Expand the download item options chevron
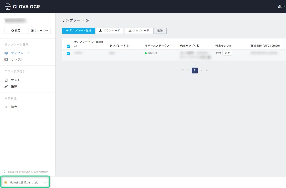This screenshot has width=286, height=188. point(44,182)
